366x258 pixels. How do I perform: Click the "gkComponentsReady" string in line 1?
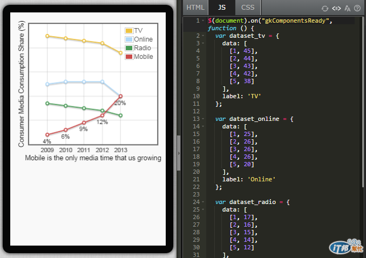[x=295, y=21]
